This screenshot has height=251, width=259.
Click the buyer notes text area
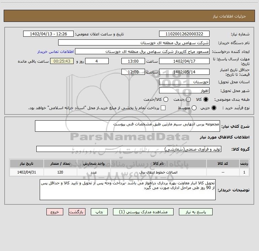[x=127, y=190]
